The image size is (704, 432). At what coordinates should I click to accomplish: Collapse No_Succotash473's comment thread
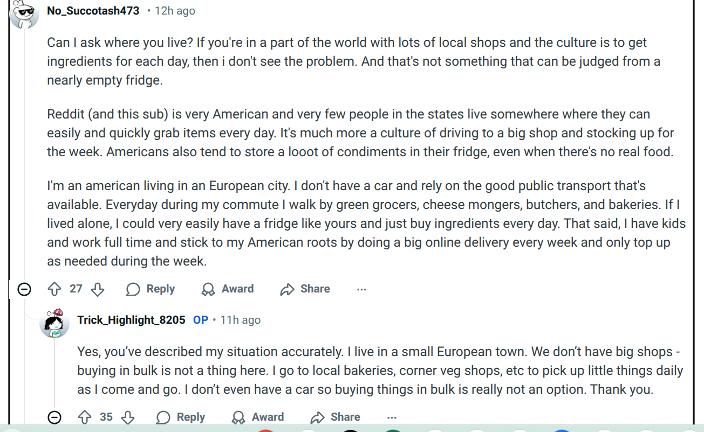(x=24, y=289)
